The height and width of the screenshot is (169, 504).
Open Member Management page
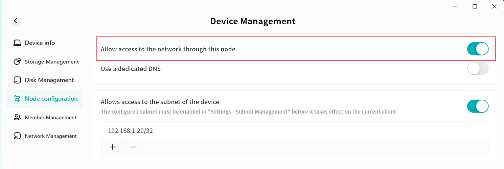(50, 118)
